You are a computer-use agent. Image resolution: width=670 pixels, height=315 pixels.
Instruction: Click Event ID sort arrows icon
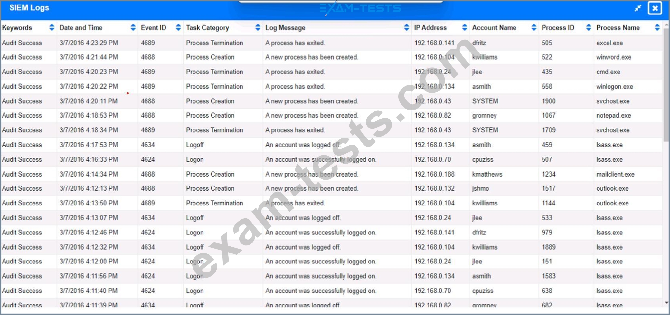pos(178,28)
